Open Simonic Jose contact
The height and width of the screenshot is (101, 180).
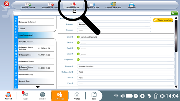pos(36,81)
